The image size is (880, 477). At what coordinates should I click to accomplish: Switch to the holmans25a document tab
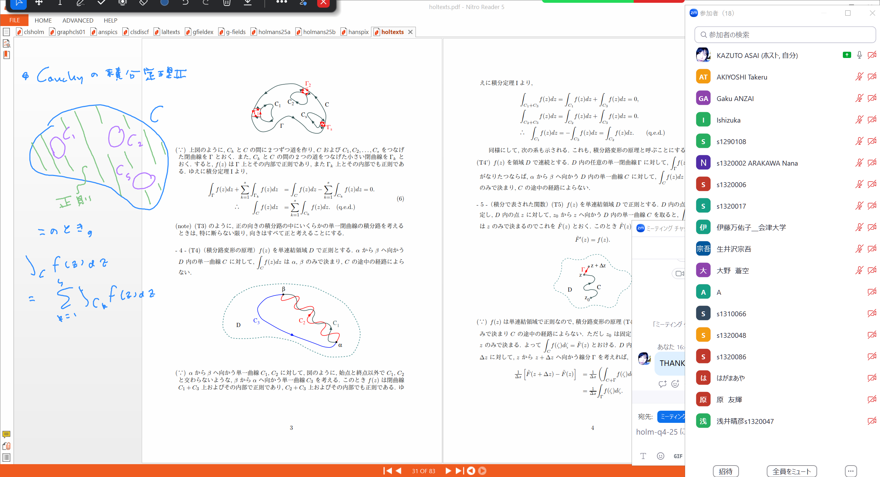[274, 32]
